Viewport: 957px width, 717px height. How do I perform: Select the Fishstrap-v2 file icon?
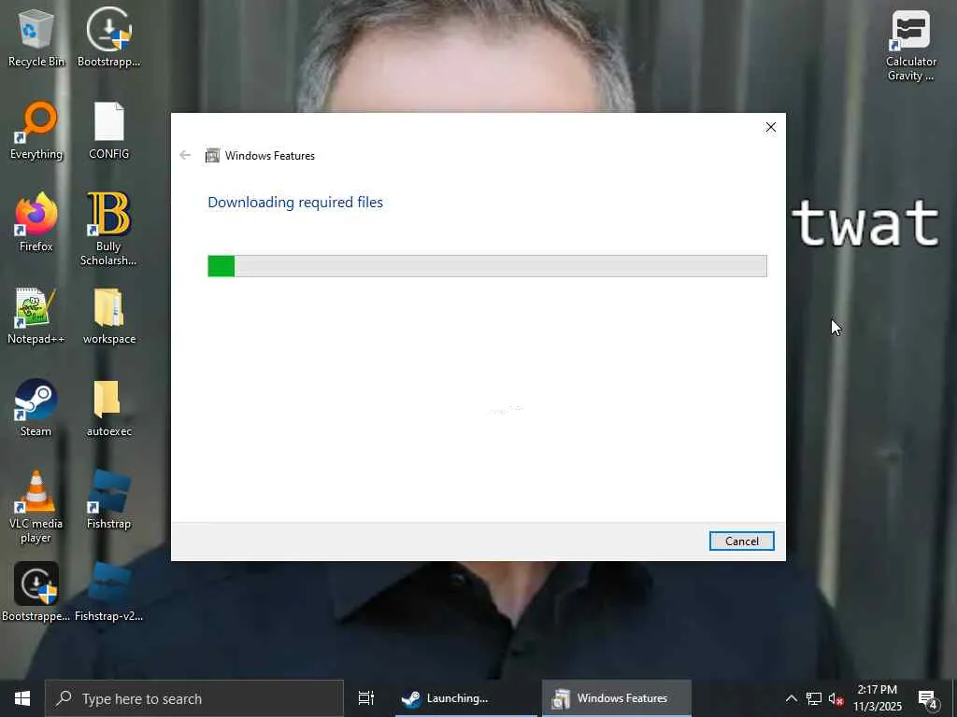(108, 592)
